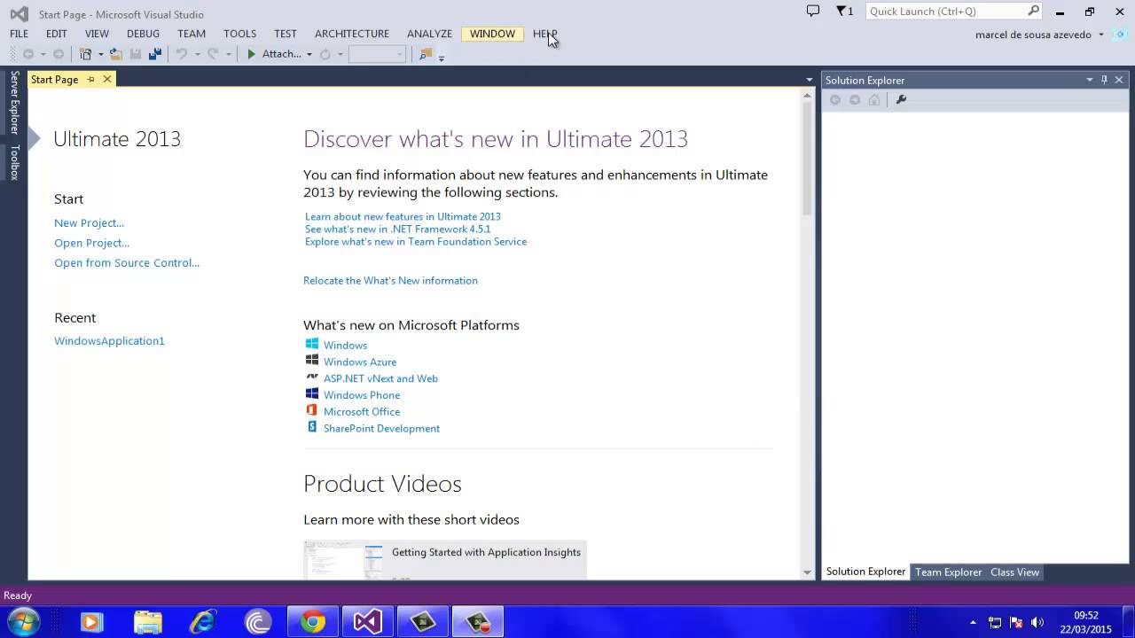The image size is (1135, 638).
Task: Open the Toolbox side tab
Action: coord(14,163)
